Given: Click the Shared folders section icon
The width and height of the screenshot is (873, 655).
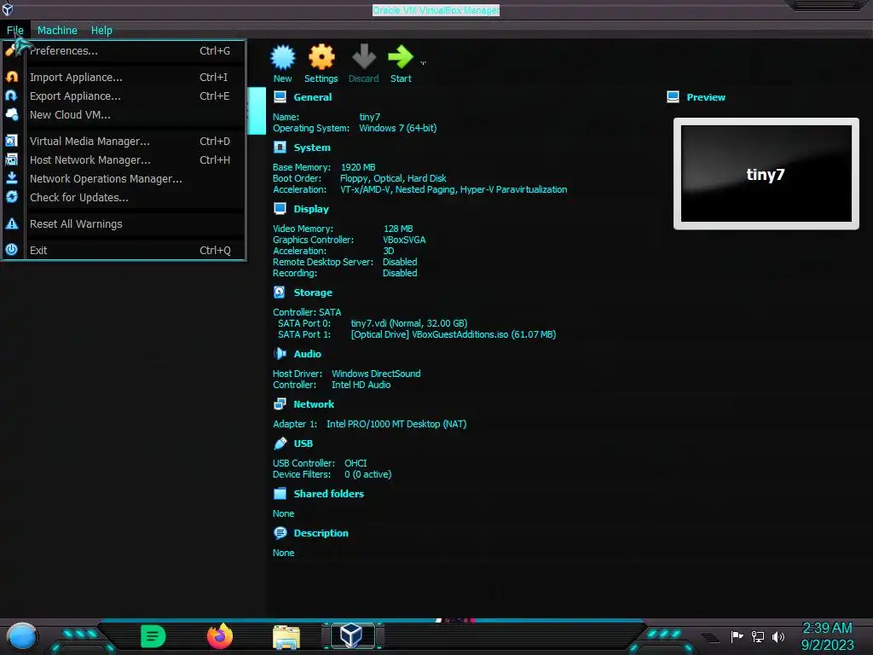Looking at the screenshot, I should [280, 494].
